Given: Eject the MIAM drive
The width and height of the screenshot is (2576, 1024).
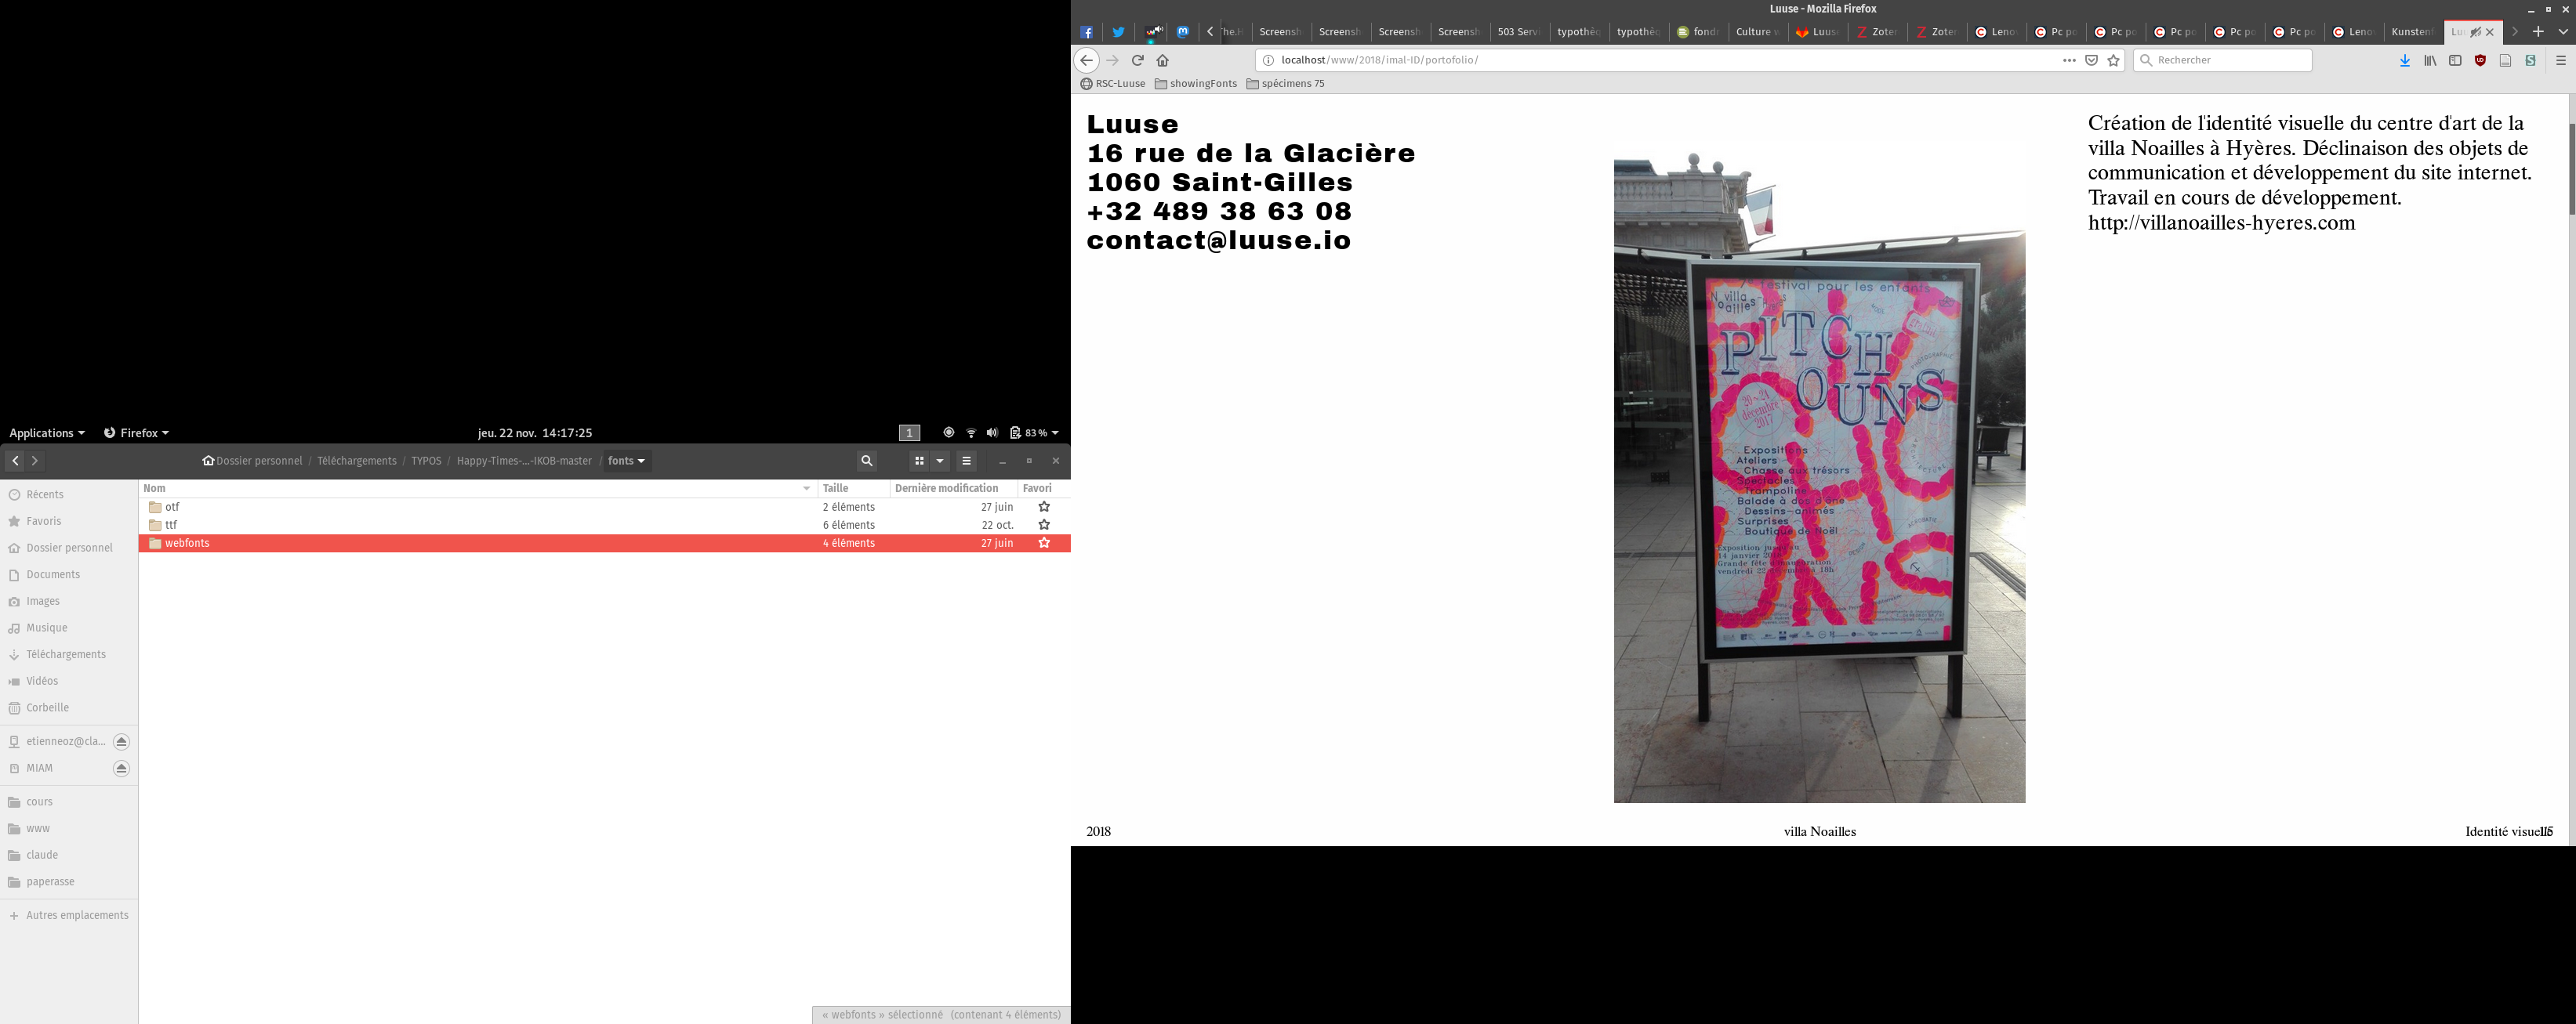Looking at the screenshot, I should (x=121, y=769).
